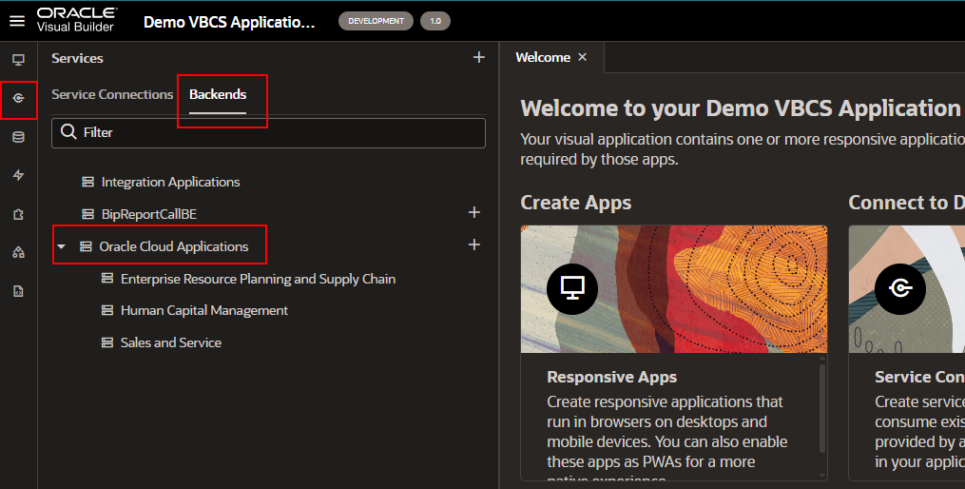Open the Components puzzle piece icon
The image size is (965, 489).
18,214
